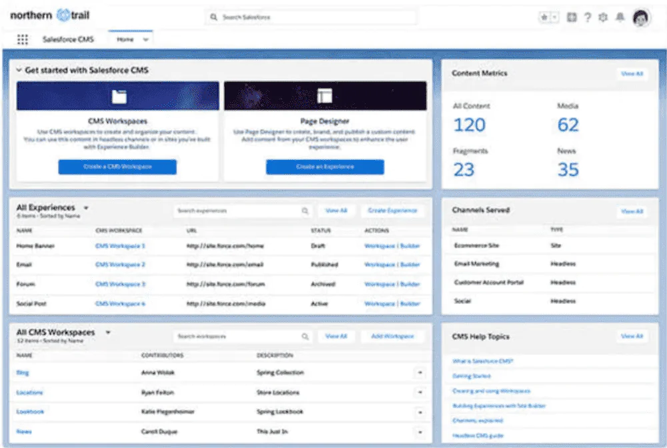Open row actions dropdown for Lookbook workspace
This screenshot has width=667, height=448.
pos(420,412)
